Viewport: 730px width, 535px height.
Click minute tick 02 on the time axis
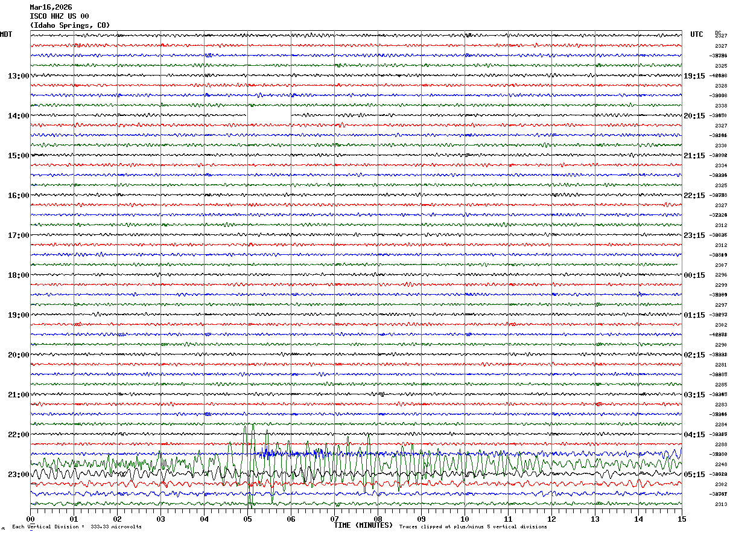pos(118,519)
